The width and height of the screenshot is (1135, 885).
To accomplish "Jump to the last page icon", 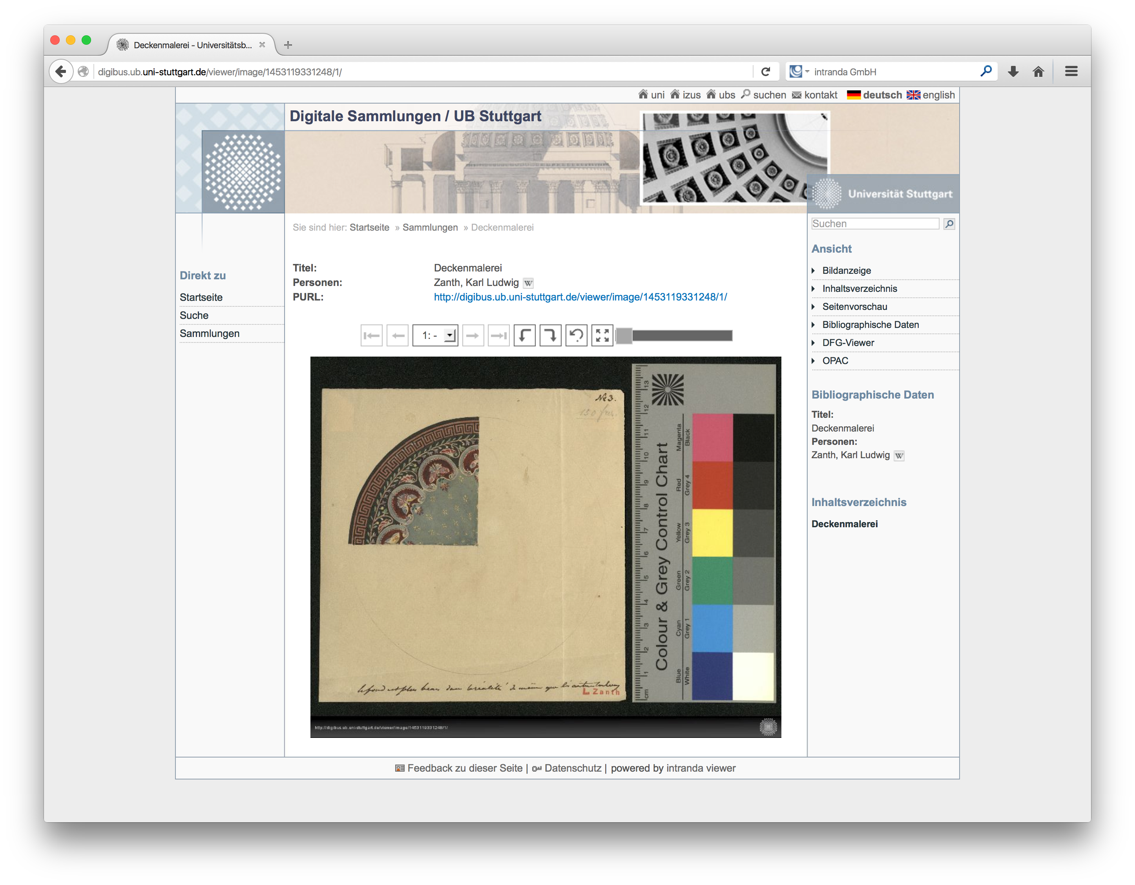I will (498, 335).
